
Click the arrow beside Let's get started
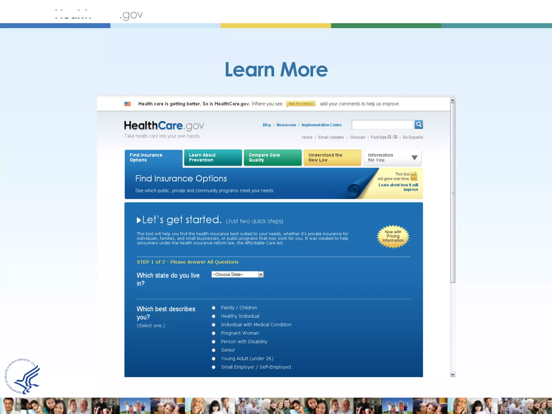(139, 220)
